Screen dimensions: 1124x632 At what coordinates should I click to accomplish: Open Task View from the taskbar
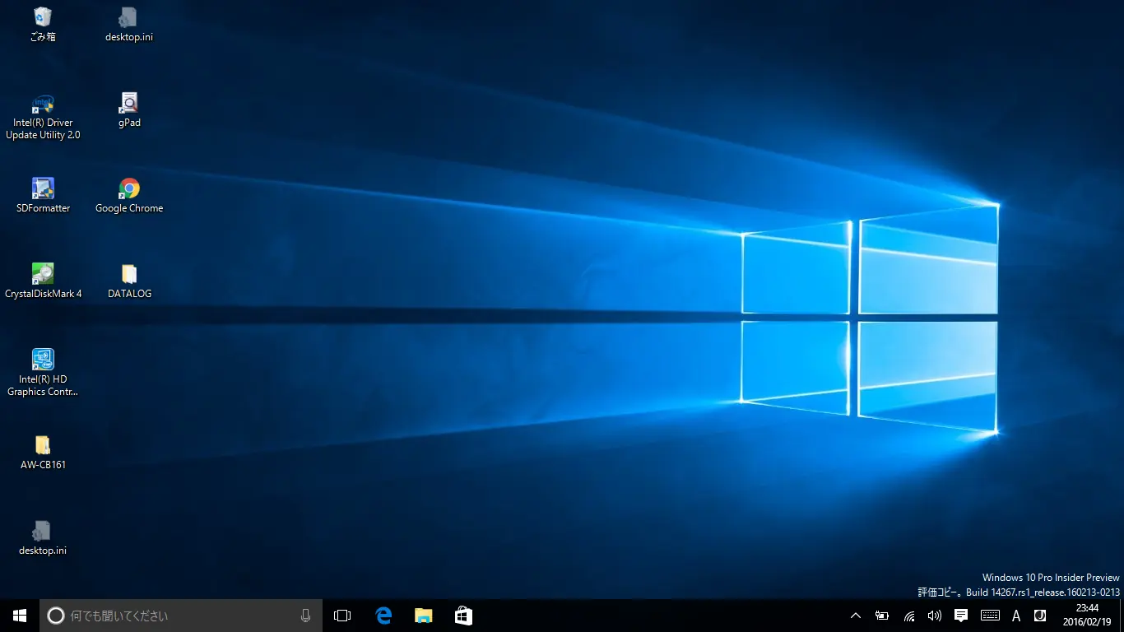[x=341, y=615]
